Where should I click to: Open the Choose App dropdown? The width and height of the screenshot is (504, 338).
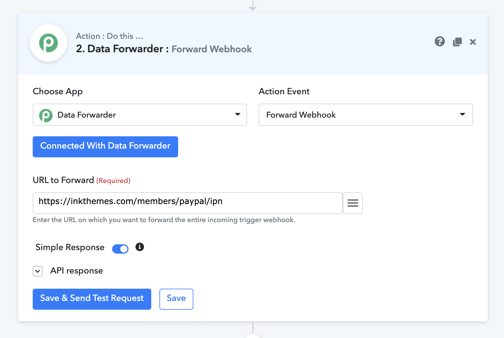(140, 115)
